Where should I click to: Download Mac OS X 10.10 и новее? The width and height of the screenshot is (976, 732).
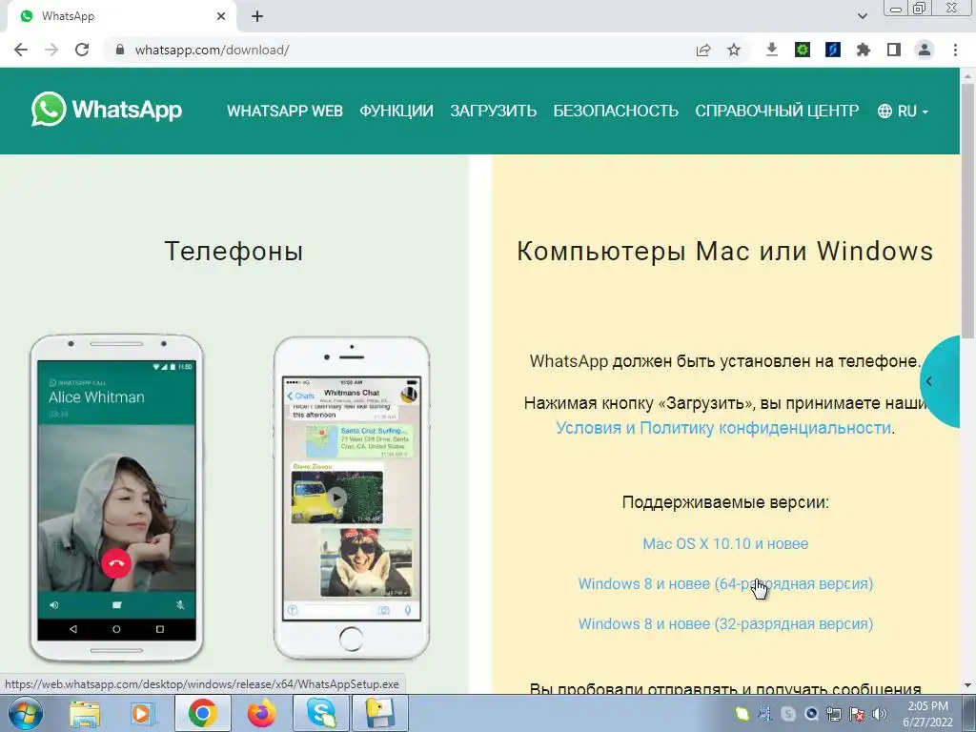click(725, 543)
